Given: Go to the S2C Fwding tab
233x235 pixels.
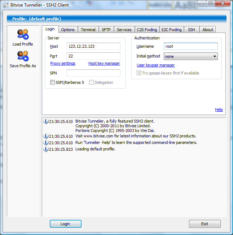Looking at the screenshot, I should point(171,30).
